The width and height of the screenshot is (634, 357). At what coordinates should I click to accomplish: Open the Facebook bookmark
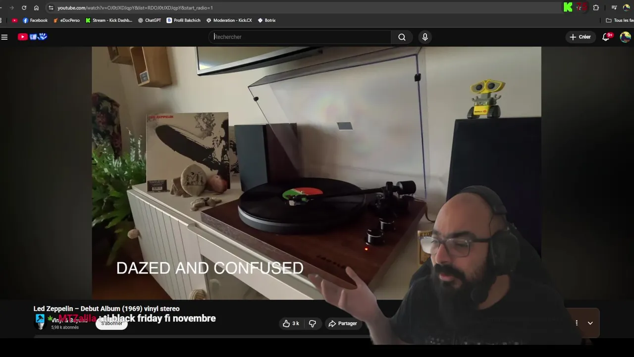pos(35,20)
